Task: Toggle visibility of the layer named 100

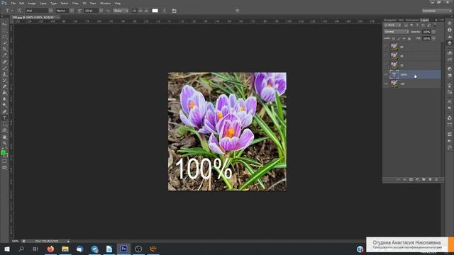Action: point(386,84)
